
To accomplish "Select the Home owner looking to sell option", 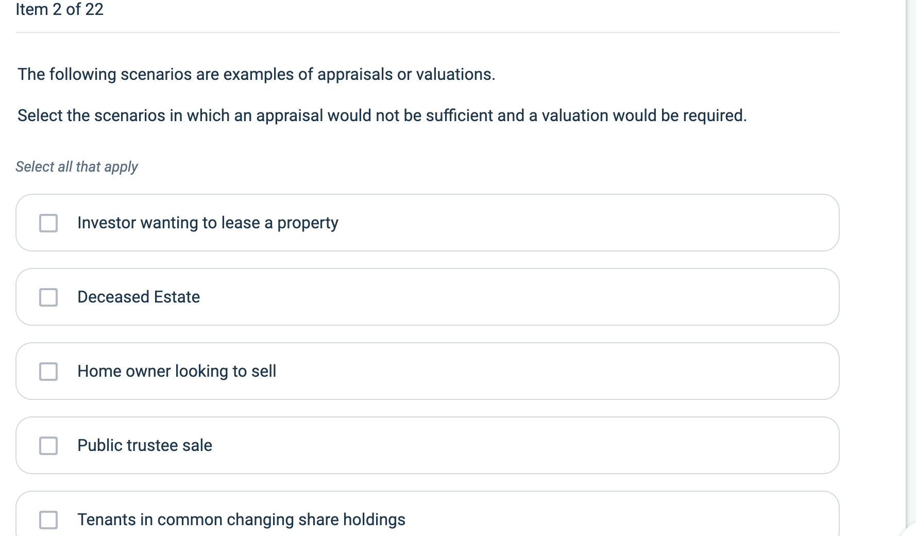I will point(176,371).
